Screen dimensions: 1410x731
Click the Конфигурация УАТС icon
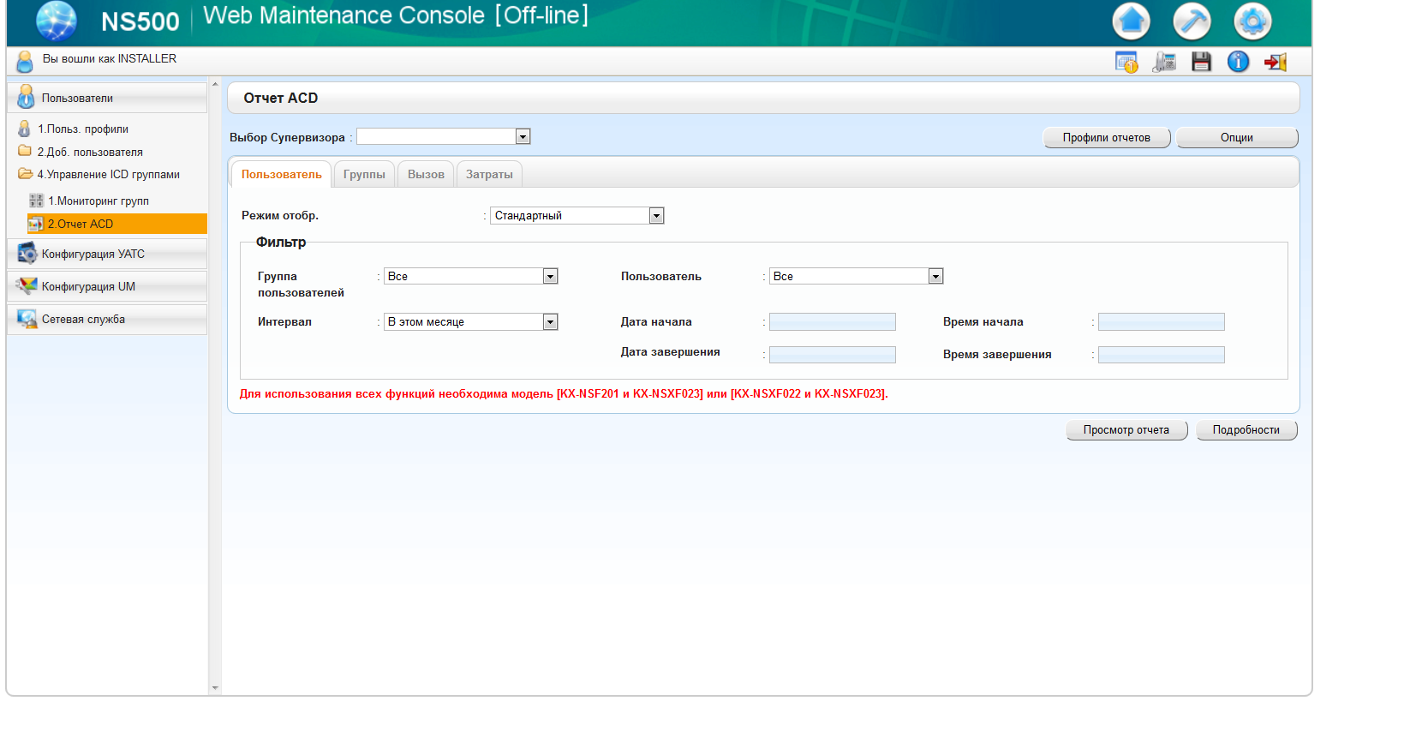click(x=27, y=254)
